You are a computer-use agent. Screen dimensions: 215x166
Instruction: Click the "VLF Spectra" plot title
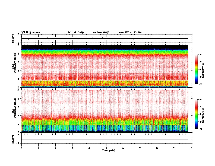pyautogui.click(x=31, y=33)
